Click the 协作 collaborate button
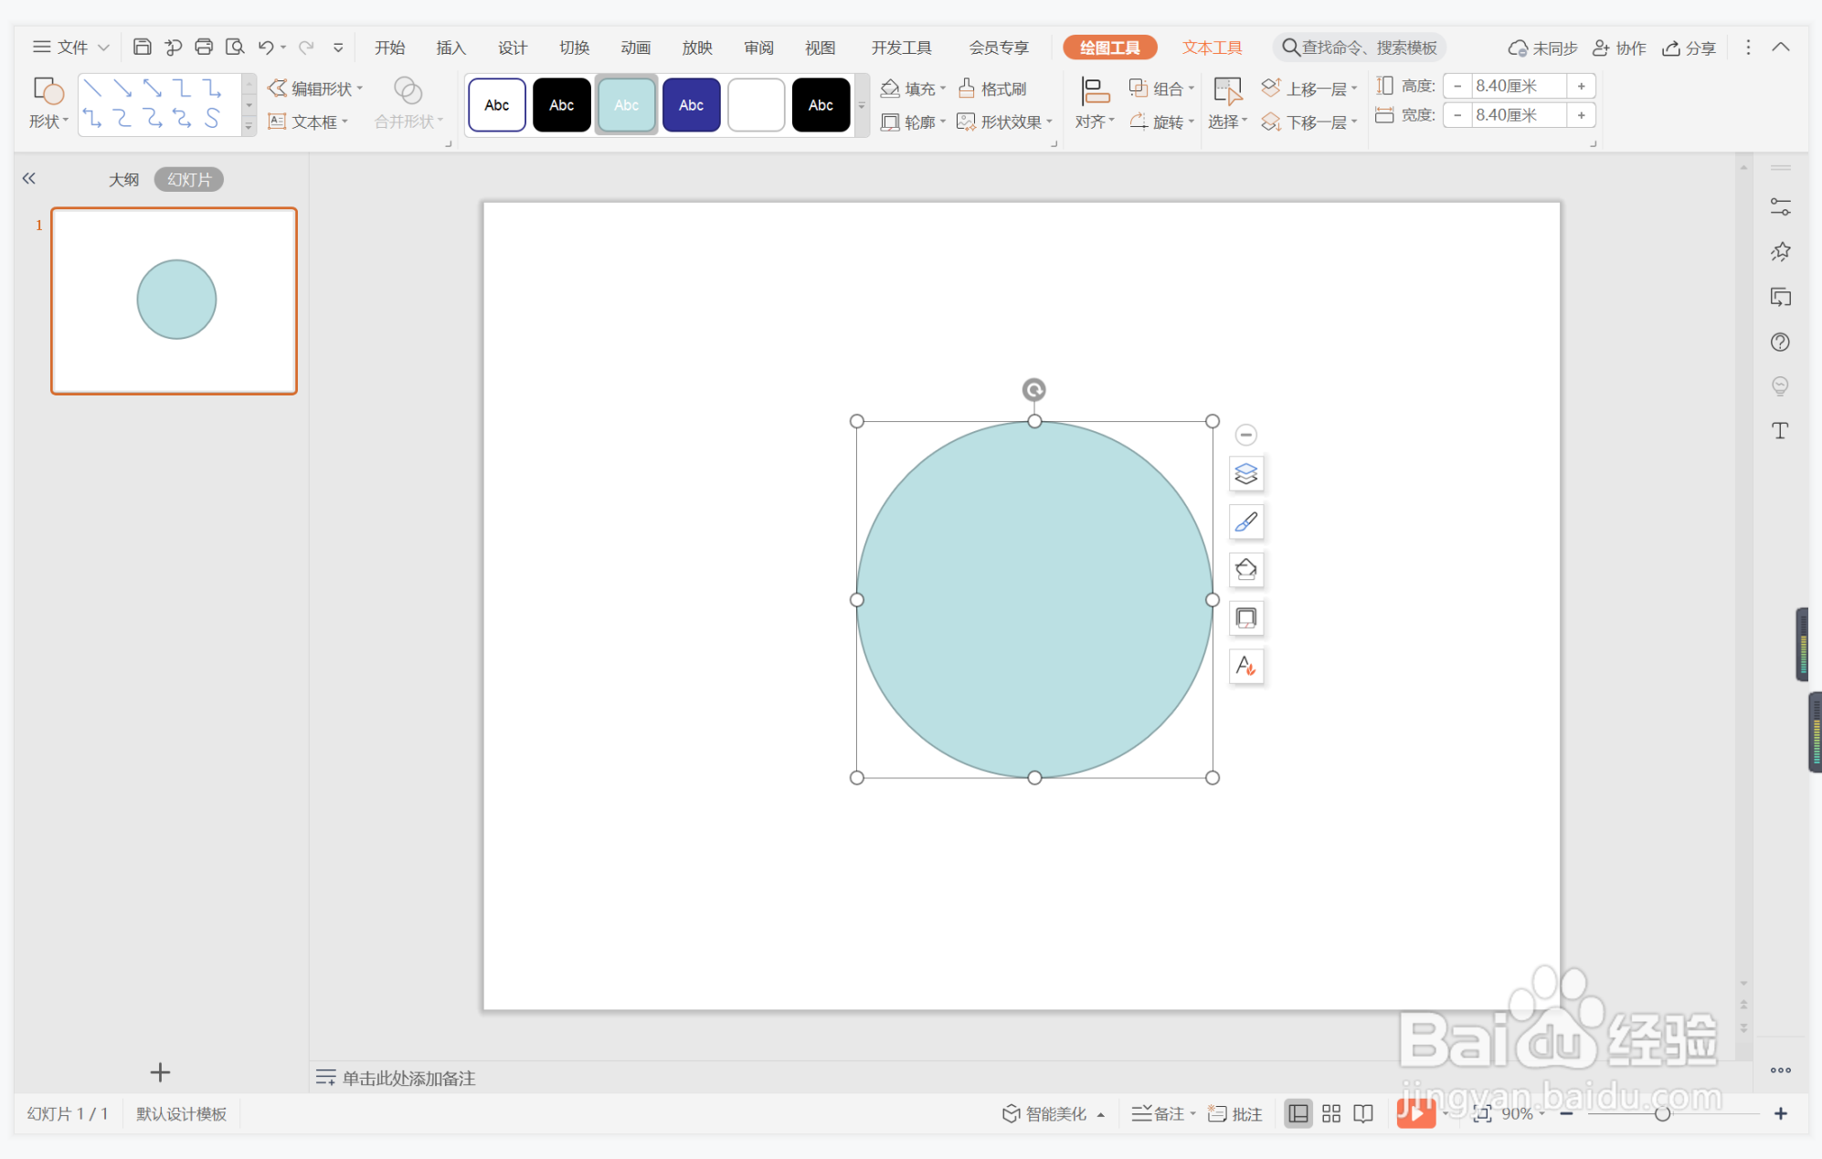Screen dimensions: 1822x1159 (x=1619, y=47)
